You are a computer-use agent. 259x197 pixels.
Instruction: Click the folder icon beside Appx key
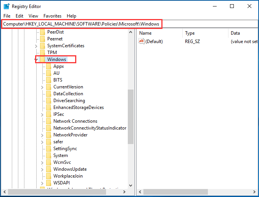coord(48,66)
